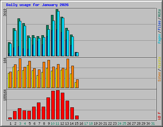This screenshot has height=127, width=163.
Task: Click the 'Hits' legend label
Action: (x=159, y=13)
